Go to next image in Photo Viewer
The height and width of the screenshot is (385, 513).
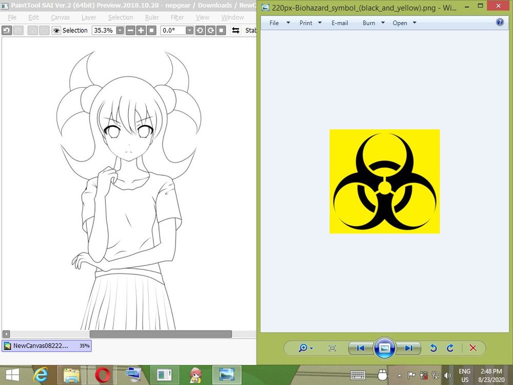tap(409, 348)
